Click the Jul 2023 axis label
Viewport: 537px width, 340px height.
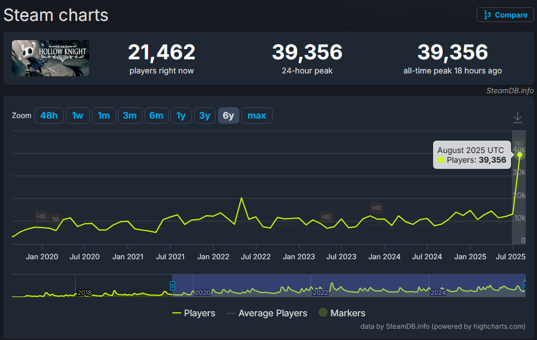pyautogui.click(x=341, y=256)
